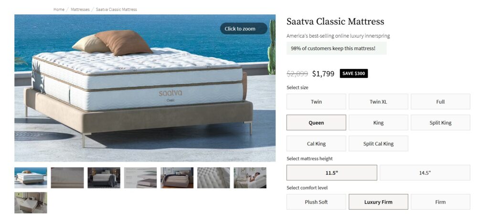Select the Firm comfort level
Image resolution: width=489 pixels, height=215 pixels.
[440, 202]
